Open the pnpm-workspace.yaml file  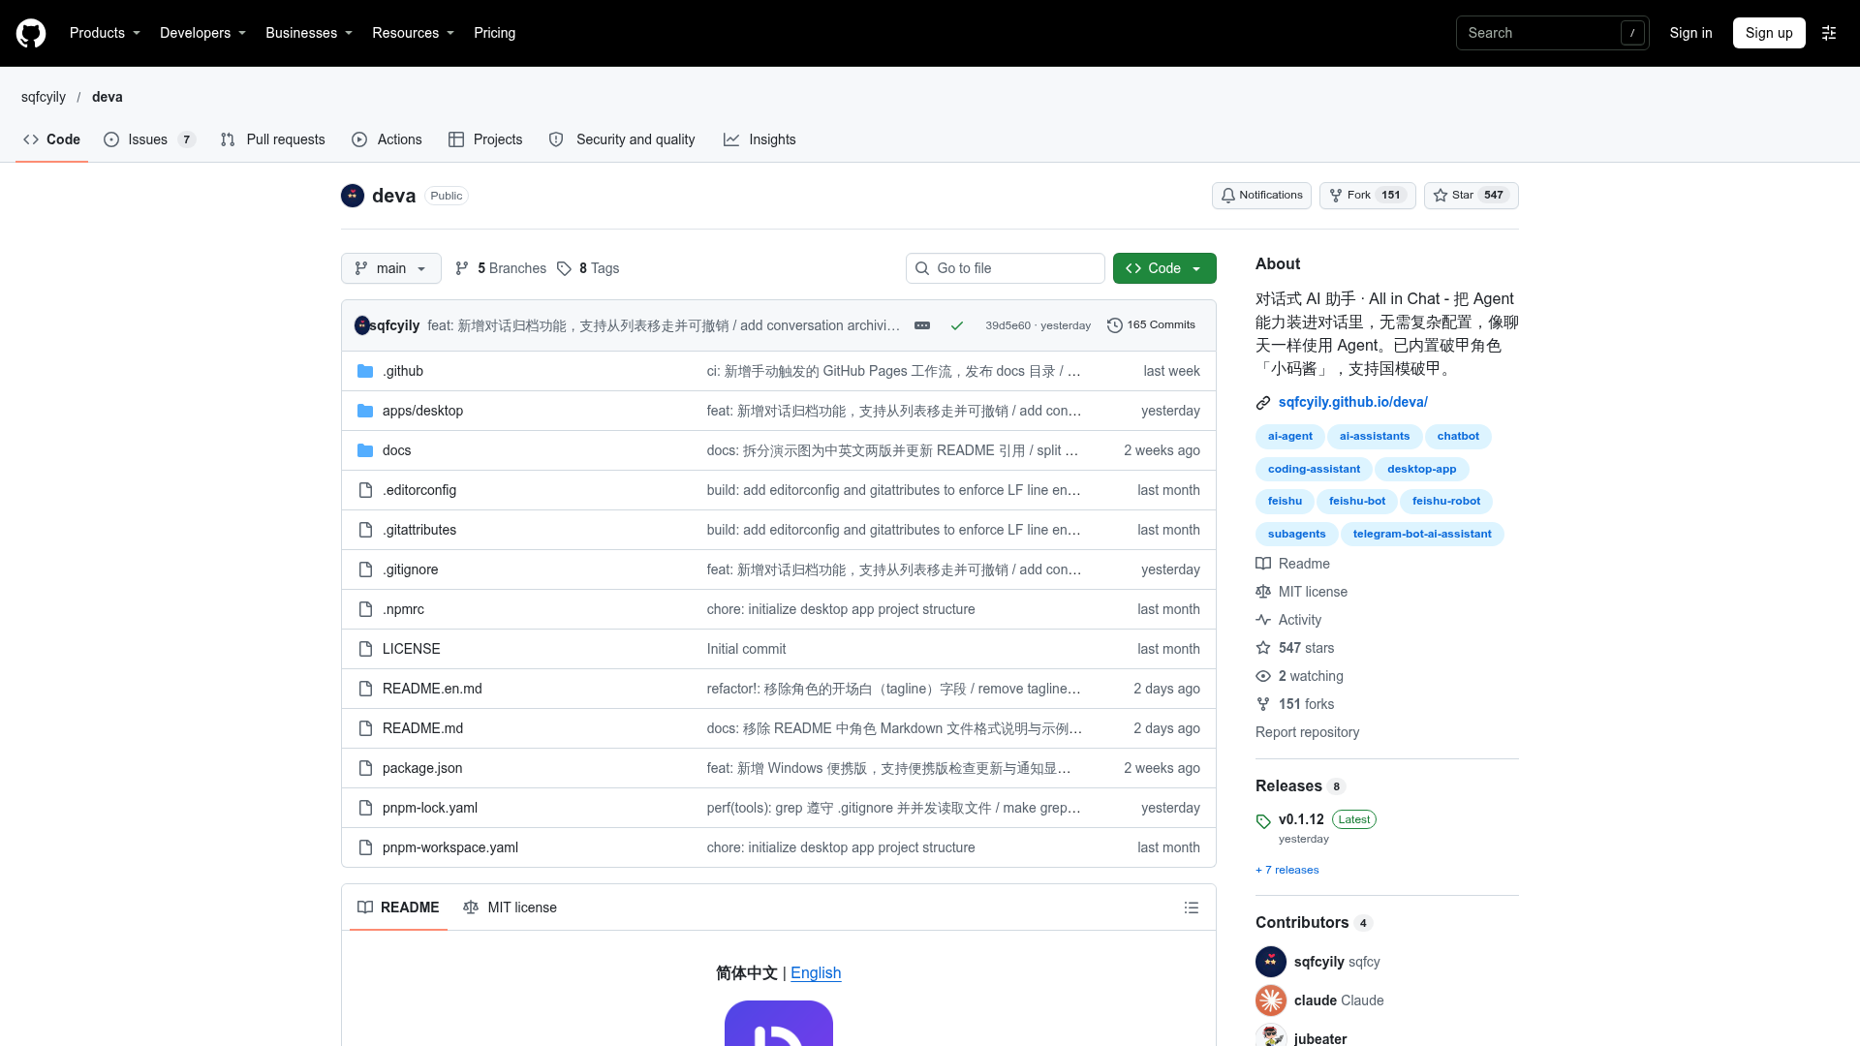pyautogui.click(x=450, y=847)
